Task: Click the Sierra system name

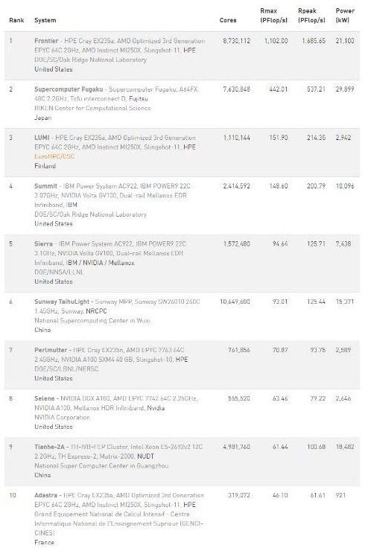Action: coord(43,244)
